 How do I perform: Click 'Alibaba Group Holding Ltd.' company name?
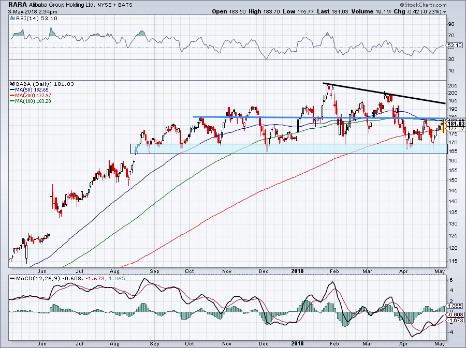point(62,5)
